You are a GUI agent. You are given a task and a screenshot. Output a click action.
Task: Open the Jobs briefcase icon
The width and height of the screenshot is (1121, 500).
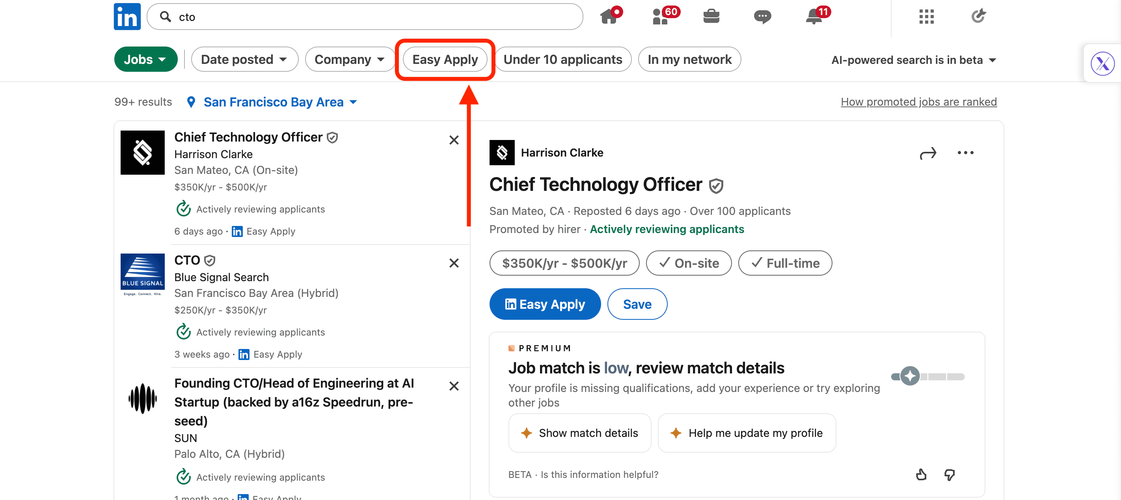click(711, 17)
